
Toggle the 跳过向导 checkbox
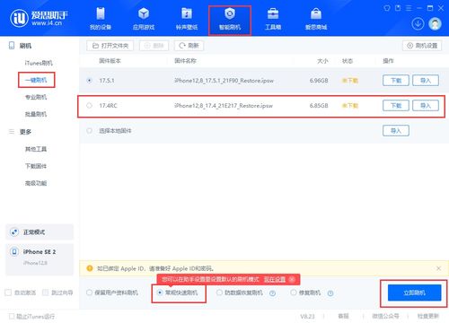point(46,292)
